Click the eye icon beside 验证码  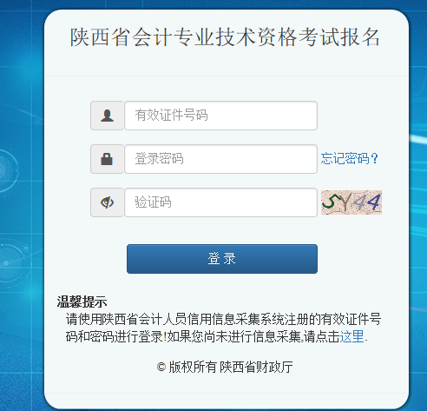(107, 202)
